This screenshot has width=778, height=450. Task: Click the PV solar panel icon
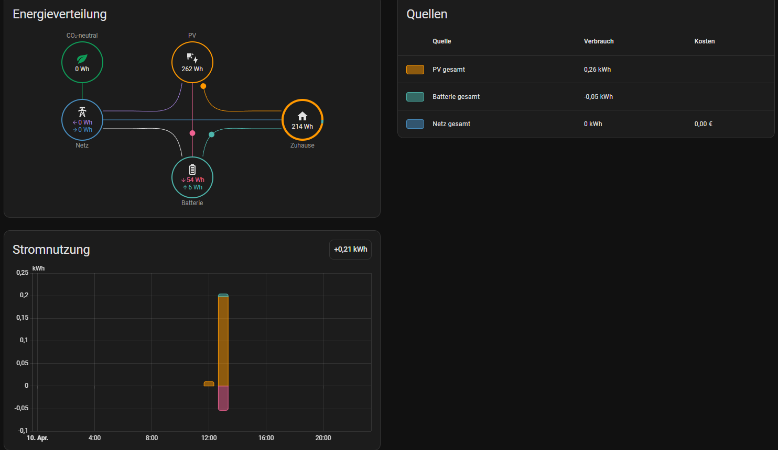[192, 58]
